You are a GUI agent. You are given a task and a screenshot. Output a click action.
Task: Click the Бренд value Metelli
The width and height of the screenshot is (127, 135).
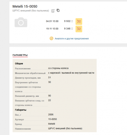click(x=52, y=124)
